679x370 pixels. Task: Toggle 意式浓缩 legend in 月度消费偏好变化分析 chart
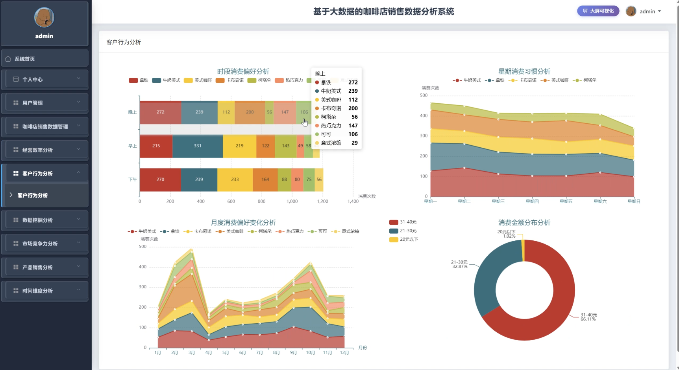click(x=346, y=231)
